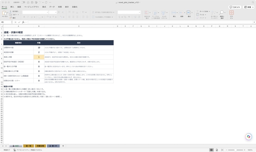Click the Redo circular arrow icon

(x=46, y=2)
